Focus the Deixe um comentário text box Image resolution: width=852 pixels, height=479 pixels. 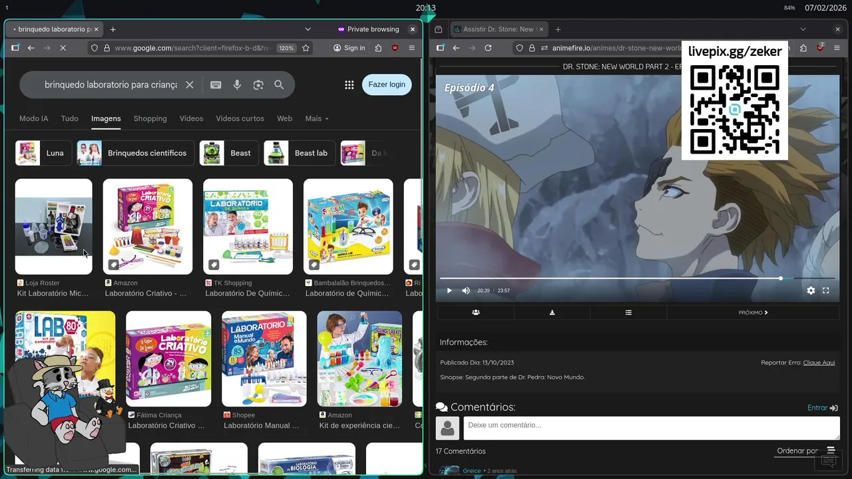[x=652, y=428]
